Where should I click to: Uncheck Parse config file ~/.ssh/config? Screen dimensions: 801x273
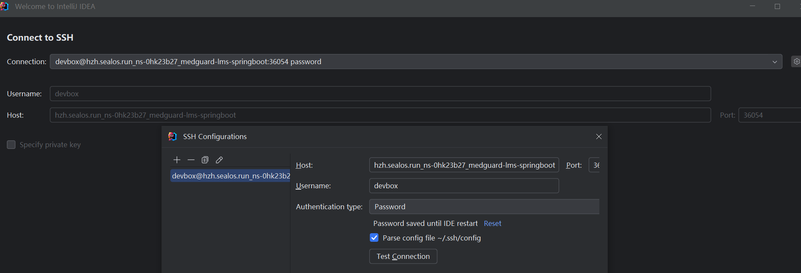pos(374,238)
